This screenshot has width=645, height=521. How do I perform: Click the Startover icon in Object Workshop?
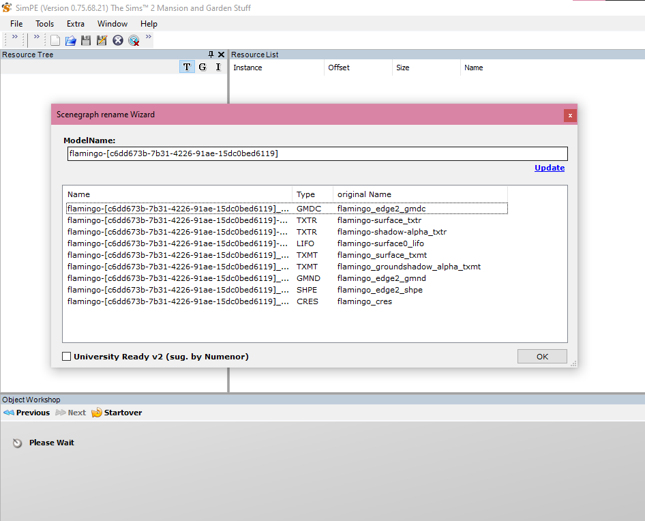point(97,413)
